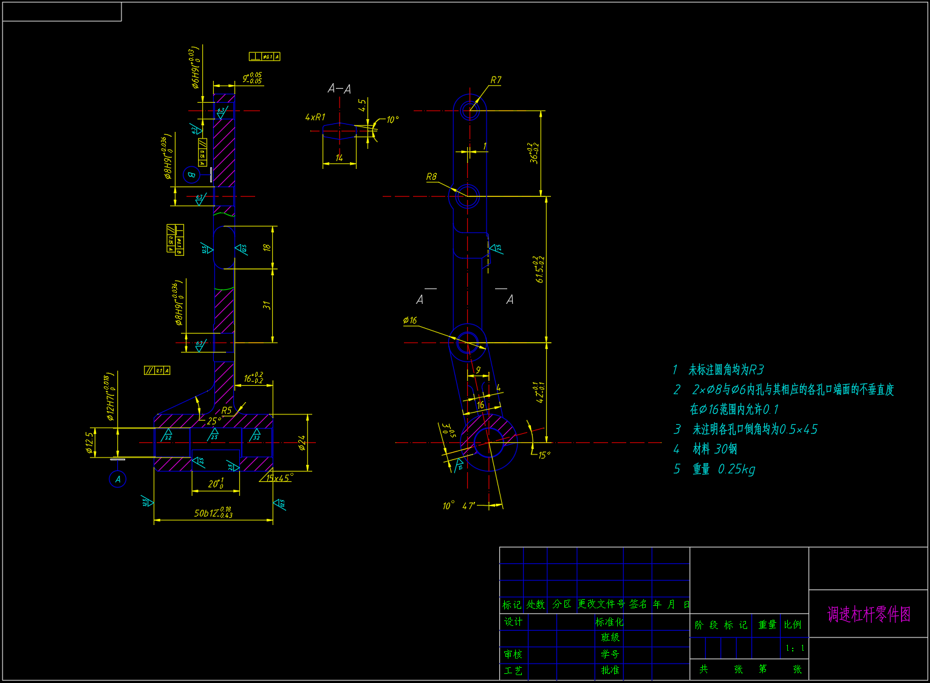Click the R8 radius label
Screen dimensions: 930x683
[431, 177]
